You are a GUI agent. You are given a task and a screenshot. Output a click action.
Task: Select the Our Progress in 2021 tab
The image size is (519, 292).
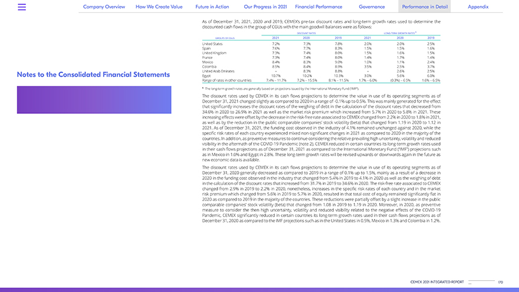pyautogui.click(x=265, y=6)
